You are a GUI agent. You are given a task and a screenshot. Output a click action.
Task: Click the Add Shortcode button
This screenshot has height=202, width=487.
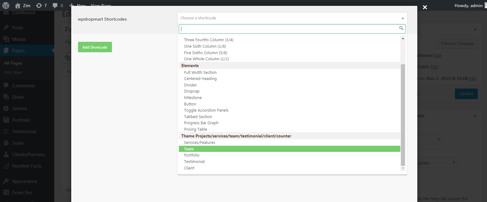(x=95, y=47)
